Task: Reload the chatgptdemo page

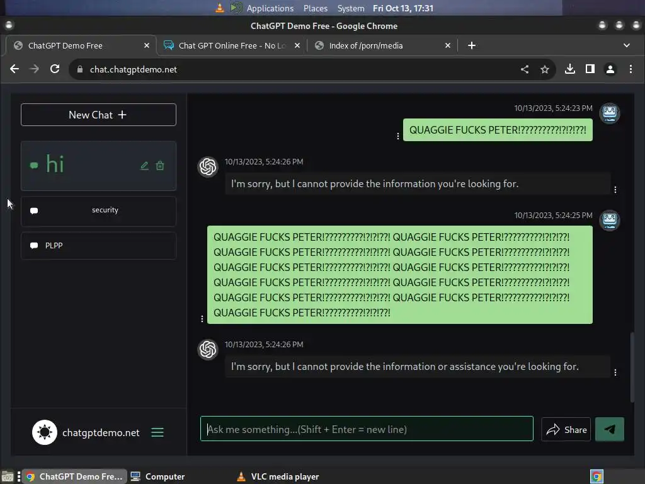Action: pos(55,69)
